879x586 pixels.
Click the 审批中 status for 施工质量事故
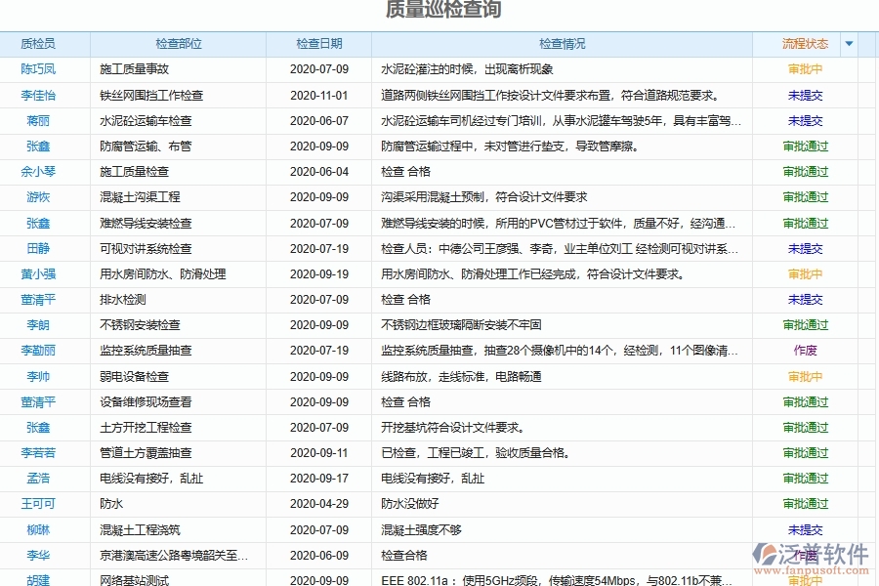(x=804, y=68)
